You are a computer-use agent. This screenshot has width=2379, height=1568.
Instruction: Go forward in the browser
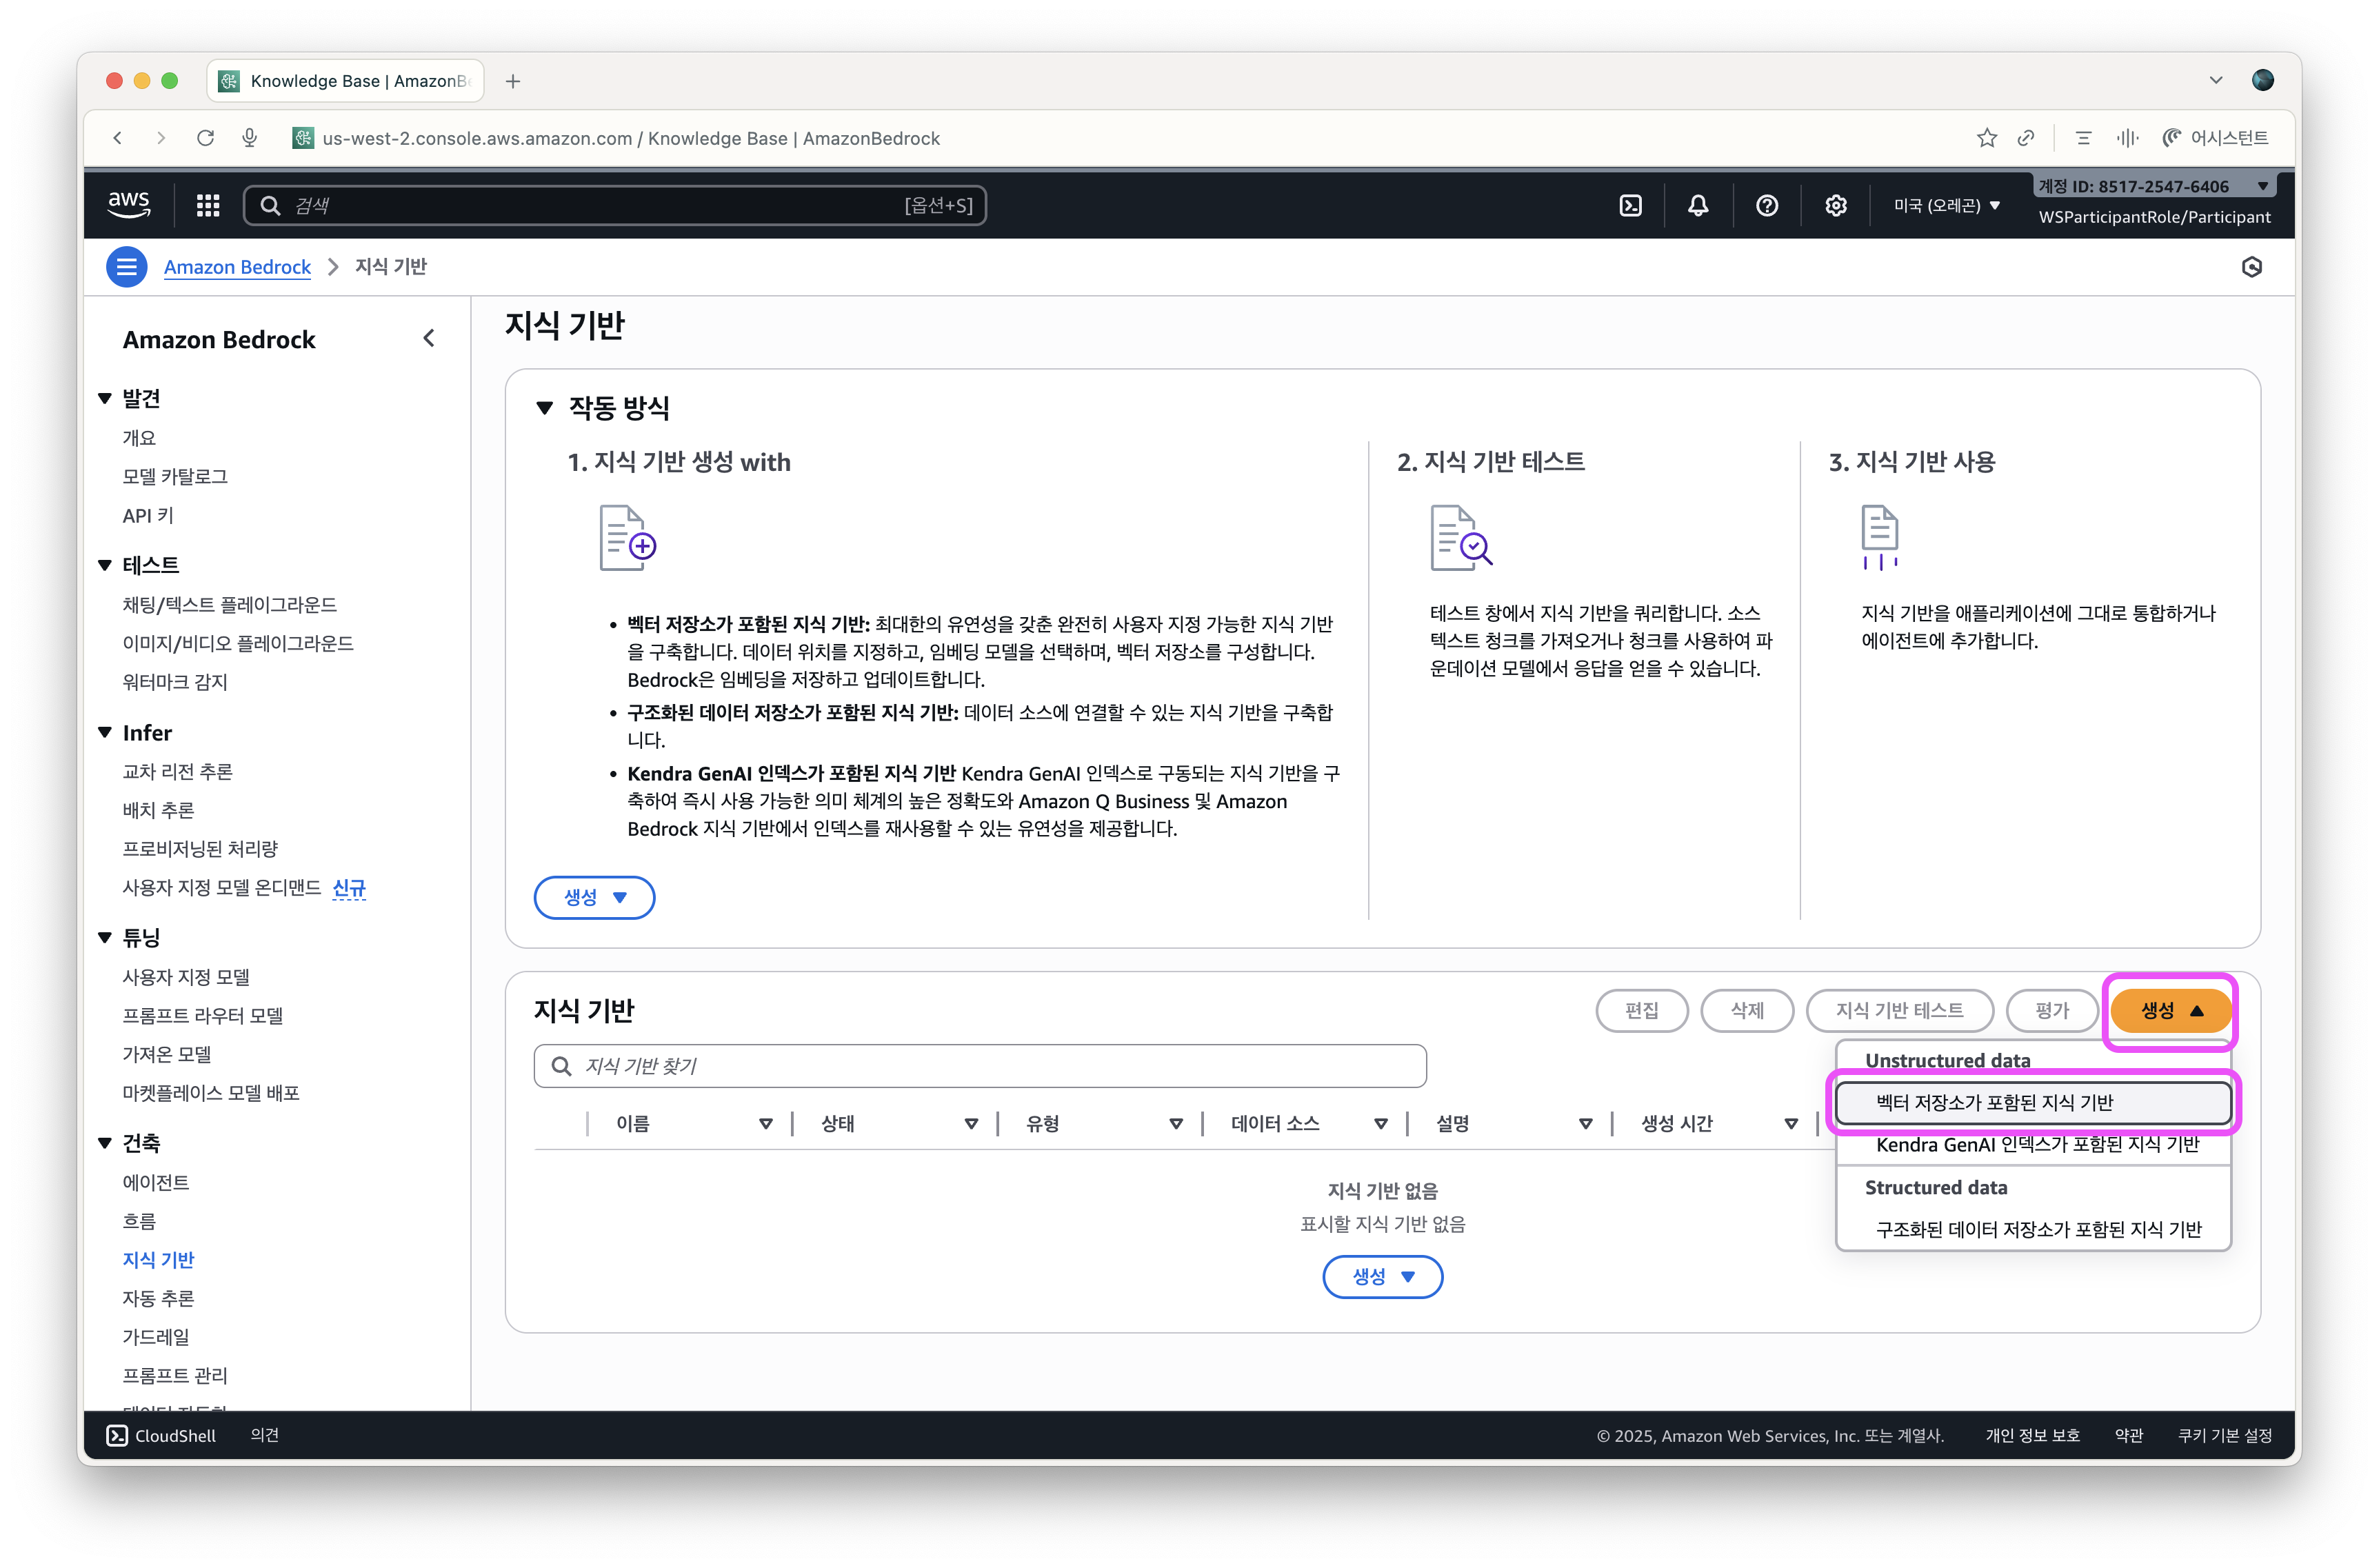(x=161, y=138)
